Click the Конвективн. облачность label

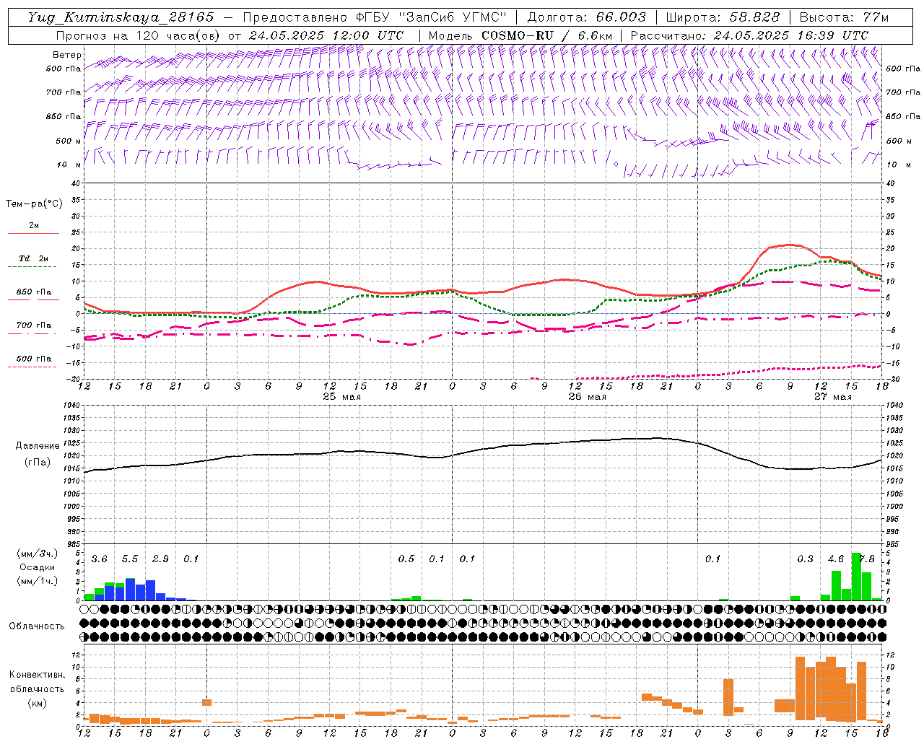37,682
